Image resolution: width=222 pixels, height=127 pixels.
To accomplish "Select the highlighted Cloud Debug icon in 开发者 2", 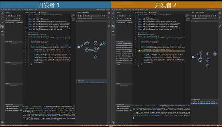I will coord(113,26).
